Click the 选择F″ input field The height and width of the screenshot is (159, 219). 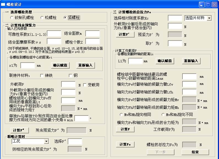pyautogui.click(x=75, y=142)
